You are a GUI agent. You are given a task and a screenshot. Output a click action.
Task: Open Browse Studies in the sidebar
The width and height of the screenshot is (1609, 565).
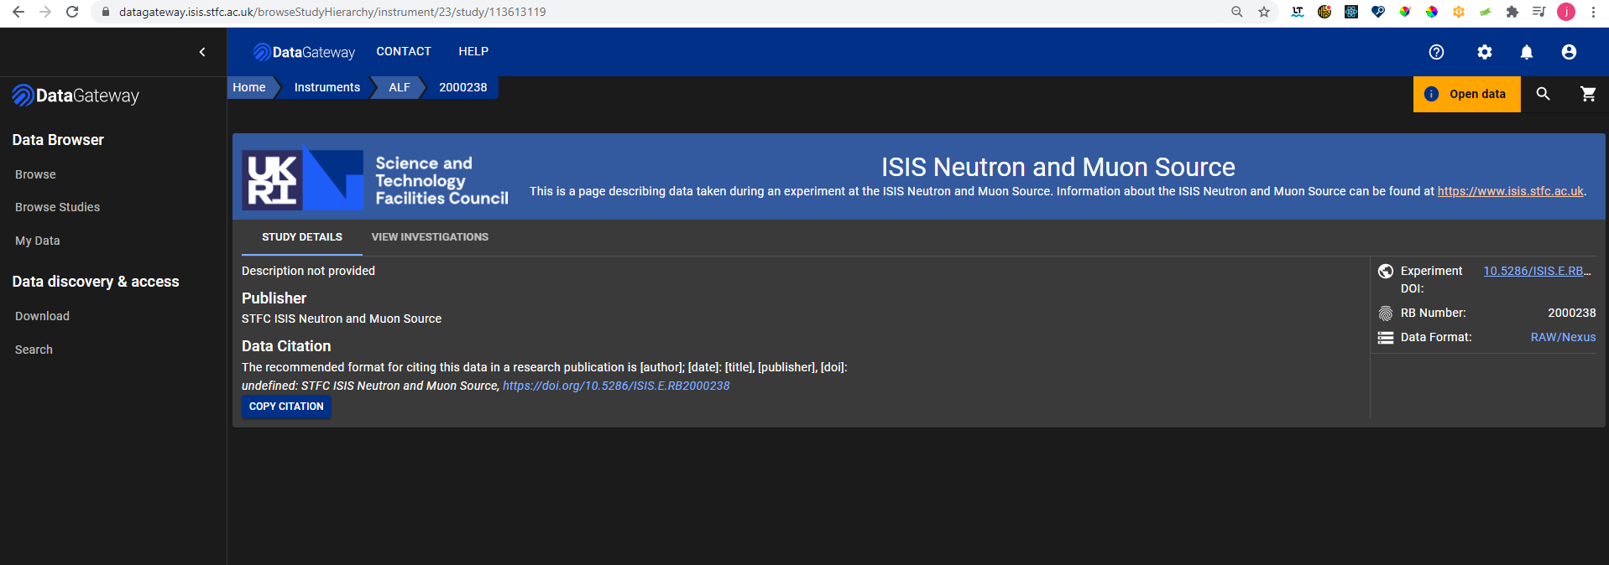tap(57, 207)
